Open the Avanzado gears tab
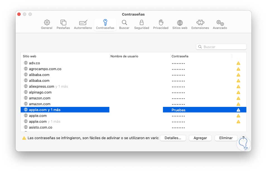267x172 pixels. pyautogui.click(x=220, y=24)
